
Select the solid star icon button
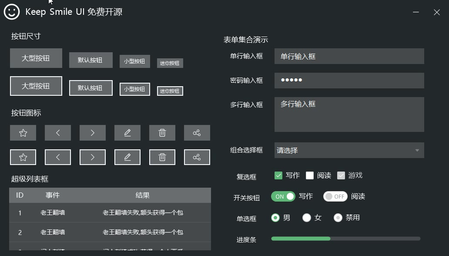23,132
